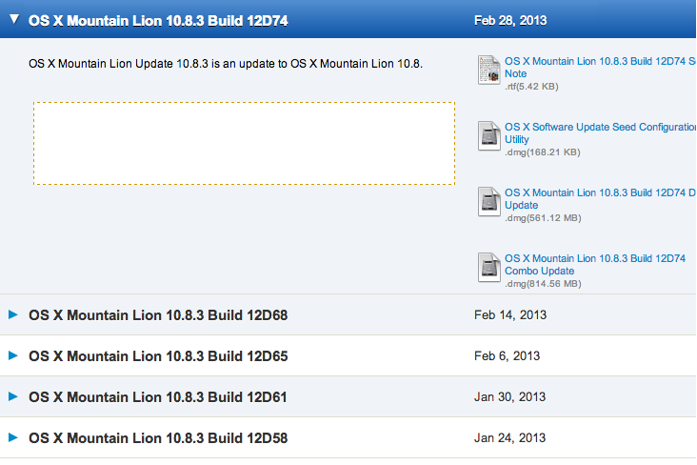697x465 pixels.
Task: Click the OS X Mountain Lion 10.8.3 Build 12D74 header title
Action: 158,21
